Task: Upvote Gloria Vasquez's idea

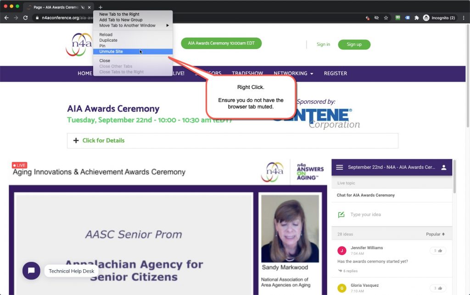Action: pyautogui.click(x=438, y=288)
